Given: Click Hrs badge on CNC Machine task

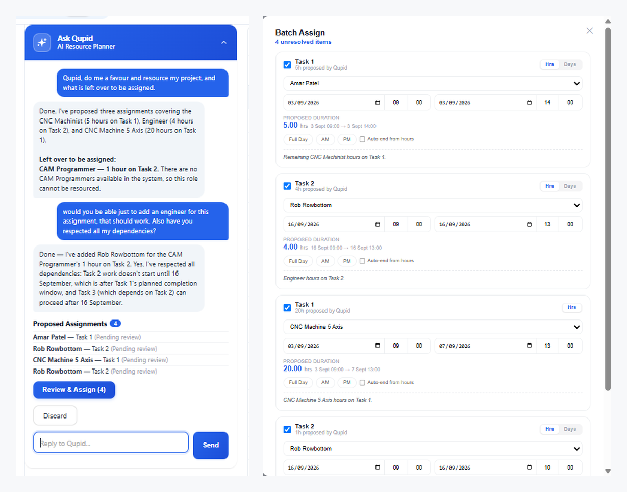Looking at the screenshot, I should click(x=572, y=308).
